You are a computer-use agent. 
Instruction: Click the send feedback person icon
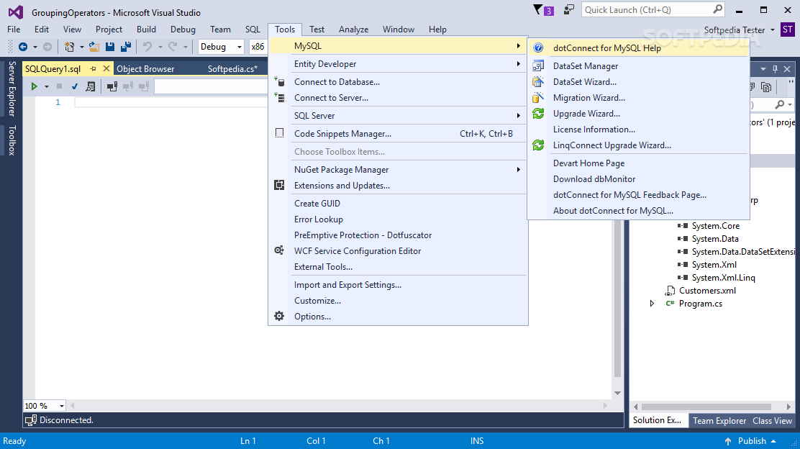(568, 9)
